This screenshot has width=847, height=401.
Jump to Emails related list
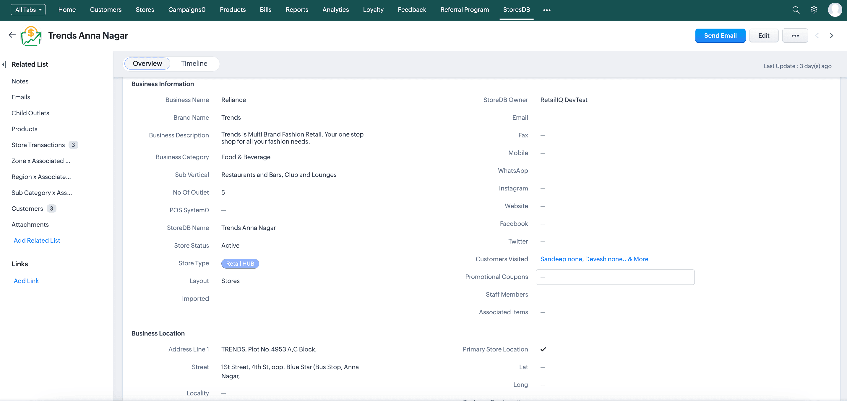click(21, 97)
